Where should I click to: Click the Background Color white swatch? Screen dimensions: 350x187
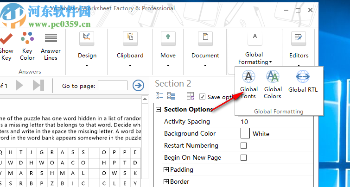click(245, 134)
